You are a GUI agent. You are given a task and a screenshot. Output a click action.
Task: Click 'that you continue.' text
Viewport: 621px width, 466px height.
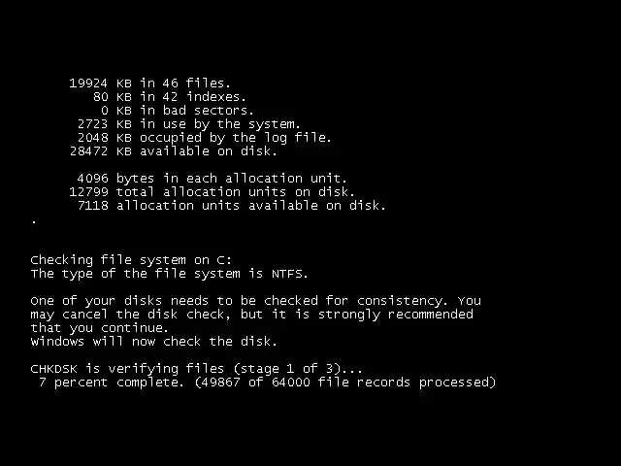coord(100,328)
